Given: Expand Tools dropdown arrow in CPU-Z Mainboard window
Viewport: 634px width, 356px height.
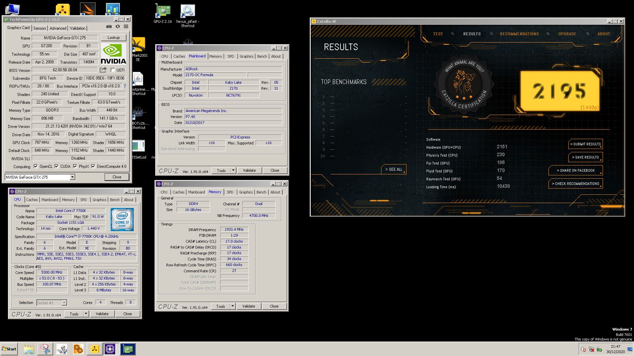Looking at the screenshot, I should [233, 170].
